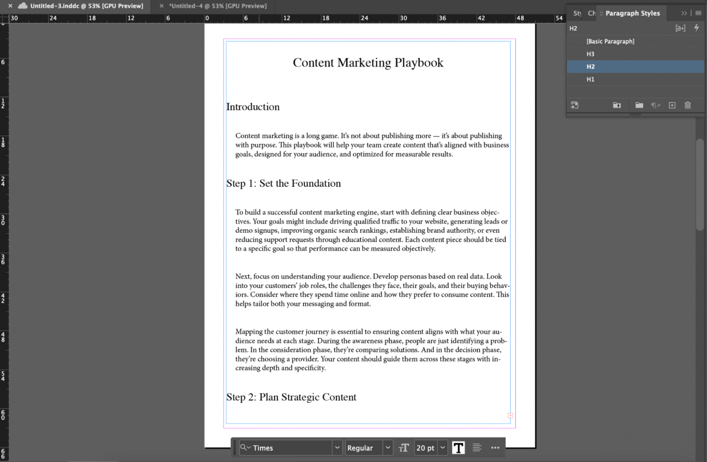Screen dimensions: 707x462
Task: Expand the Times font family dropdown
Action: (337, 448)
